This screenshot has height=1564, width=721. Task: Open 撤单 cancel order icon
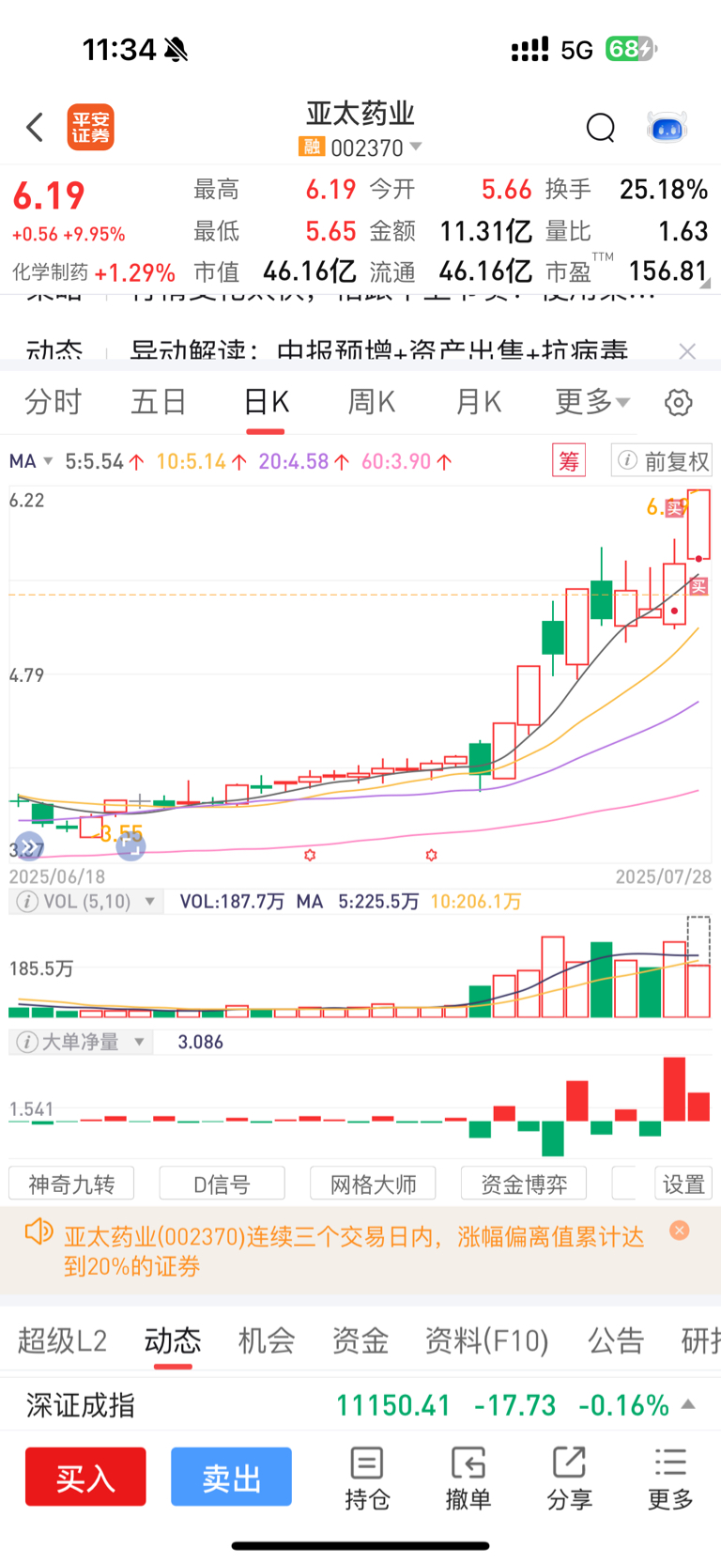[468, 1479]
